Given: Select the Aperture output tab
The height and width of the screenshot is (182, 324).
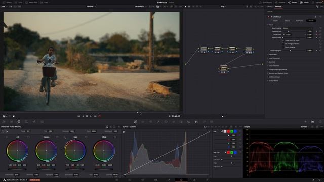Looking at the screenshot, I should (x=299, y=21).
